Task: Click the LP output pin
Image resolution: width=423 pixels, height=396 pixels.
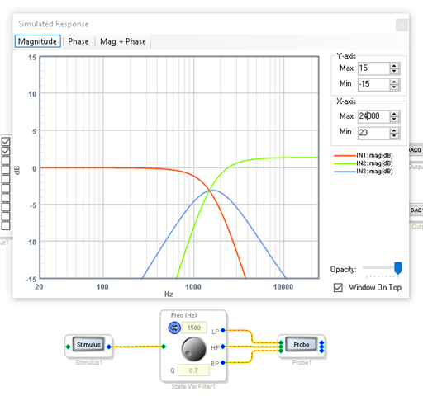Action: [223, 330]
